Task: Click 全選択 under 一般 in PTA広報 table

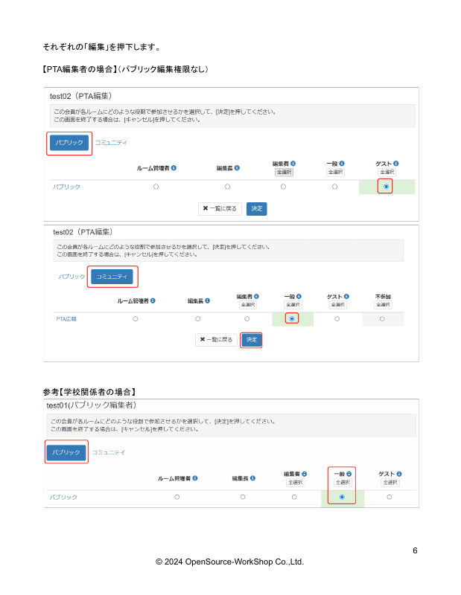Action: [293, 305]
